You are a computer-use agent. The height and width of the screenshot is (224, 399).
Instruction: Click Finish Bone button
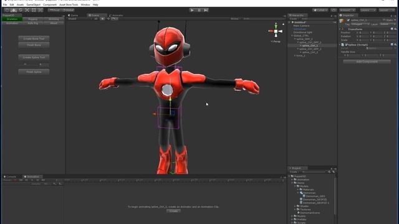point(34,45)
